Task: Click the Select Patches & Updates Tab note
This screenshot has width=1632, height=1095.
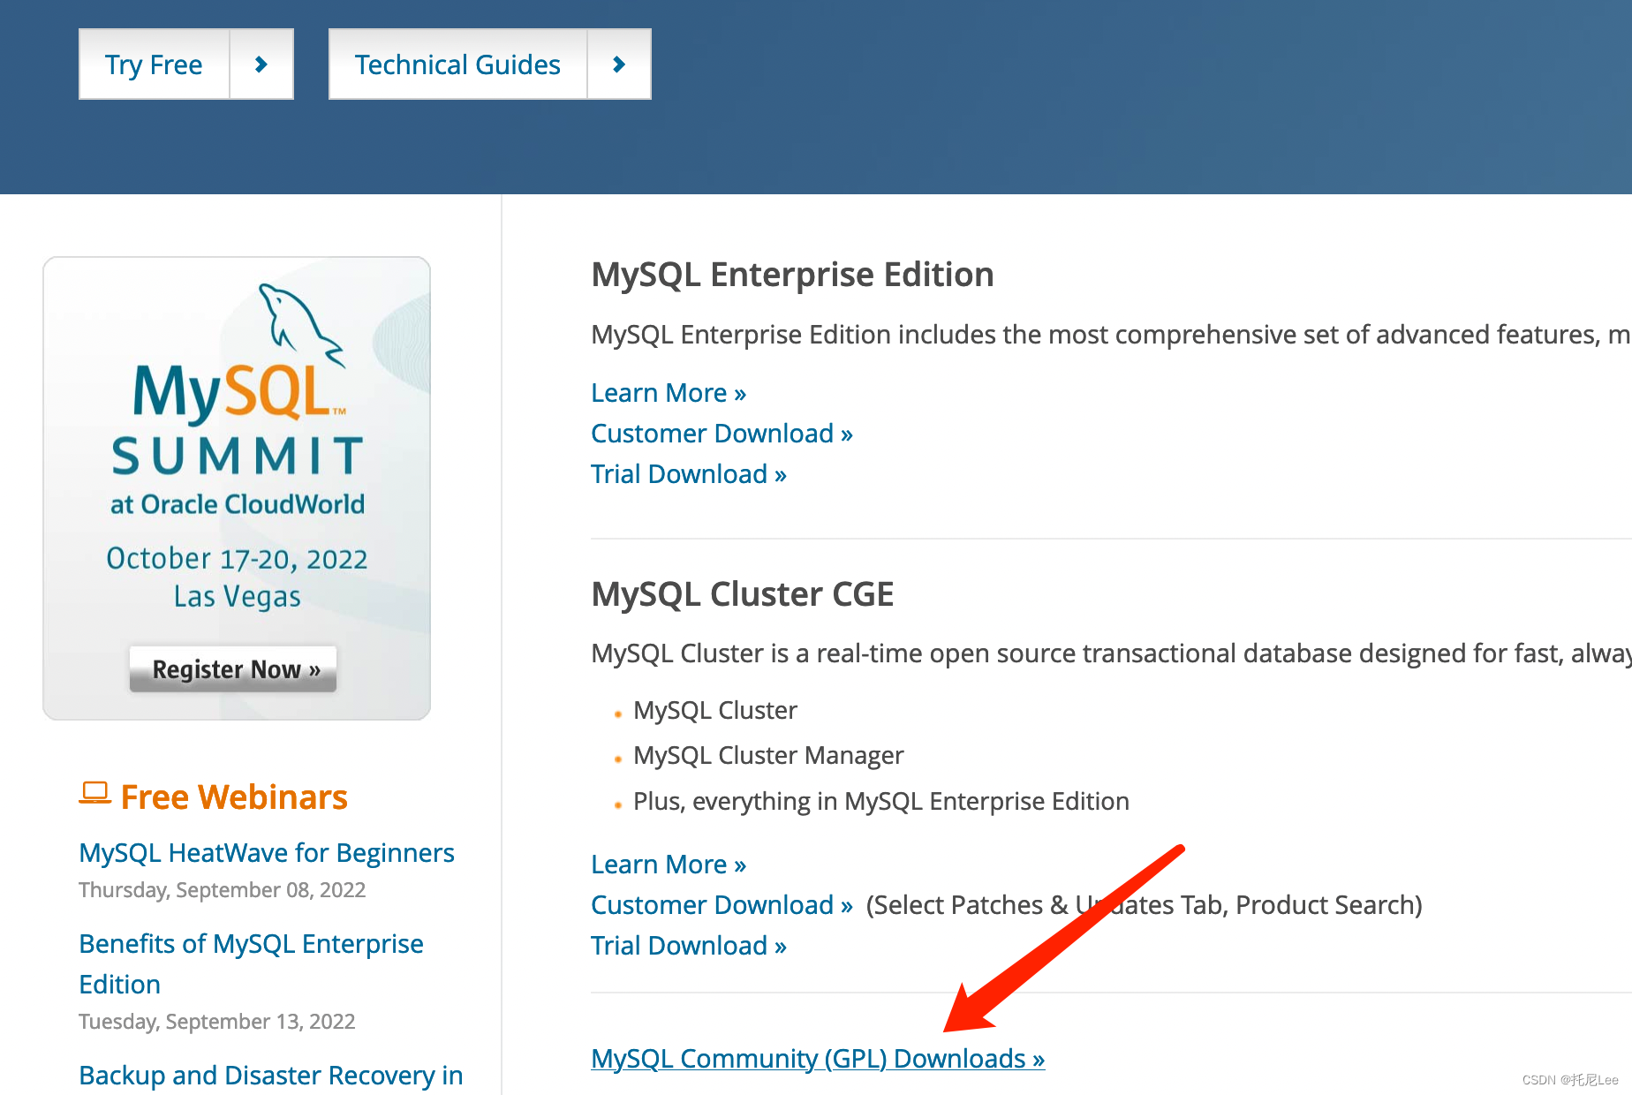Action: click(1144, 905)
